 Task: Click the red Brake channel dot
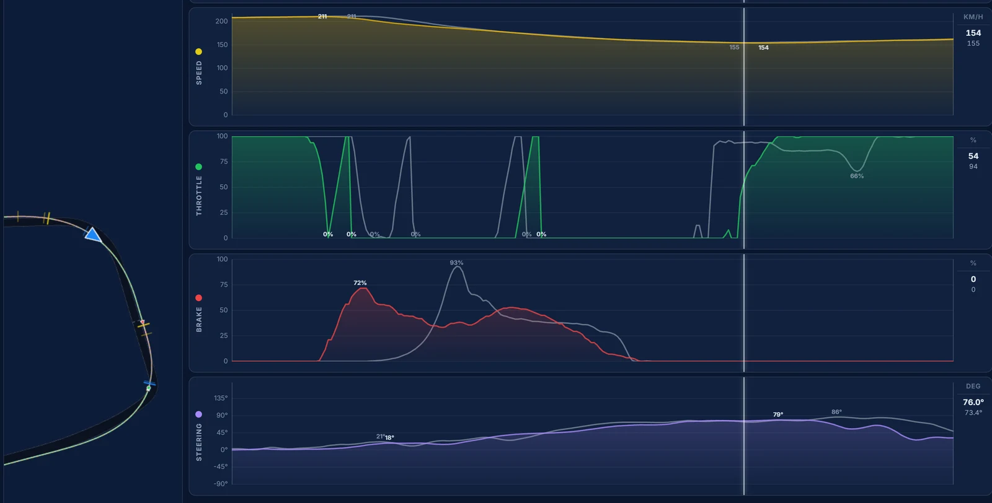pos(198,298)
